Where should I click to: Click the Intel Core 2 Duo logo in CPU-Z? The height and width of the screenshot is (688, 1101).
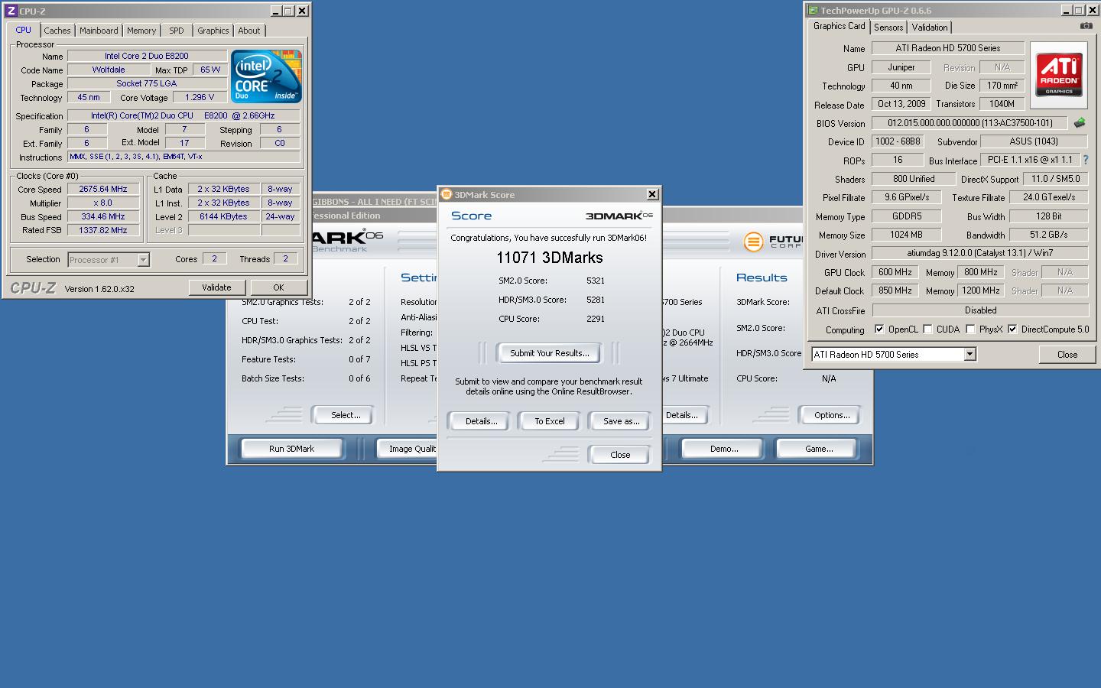(x=266, y=76)
